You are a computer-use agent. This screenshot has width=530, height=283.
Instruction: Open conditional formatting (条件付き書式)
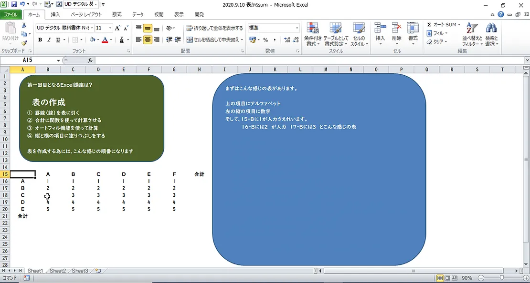(313, 35)
